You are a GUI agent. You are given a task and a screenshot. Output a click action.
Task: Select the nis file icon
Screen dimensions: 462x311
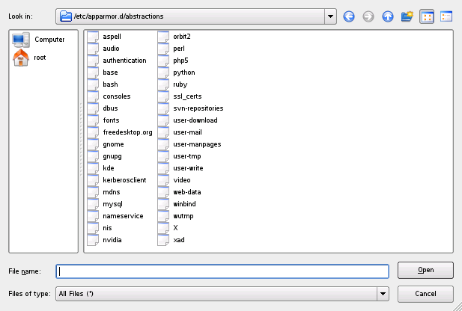(x=93, y=228)
